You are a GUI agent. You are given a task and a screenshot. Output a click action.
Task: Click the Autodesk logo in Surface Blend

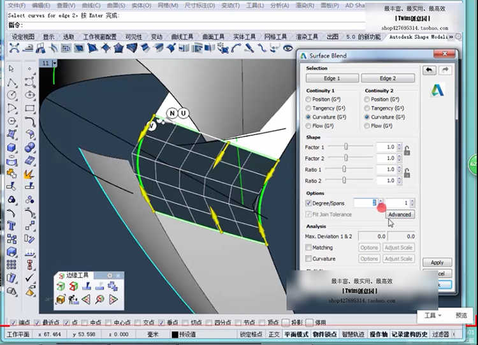tap(437, 90)
